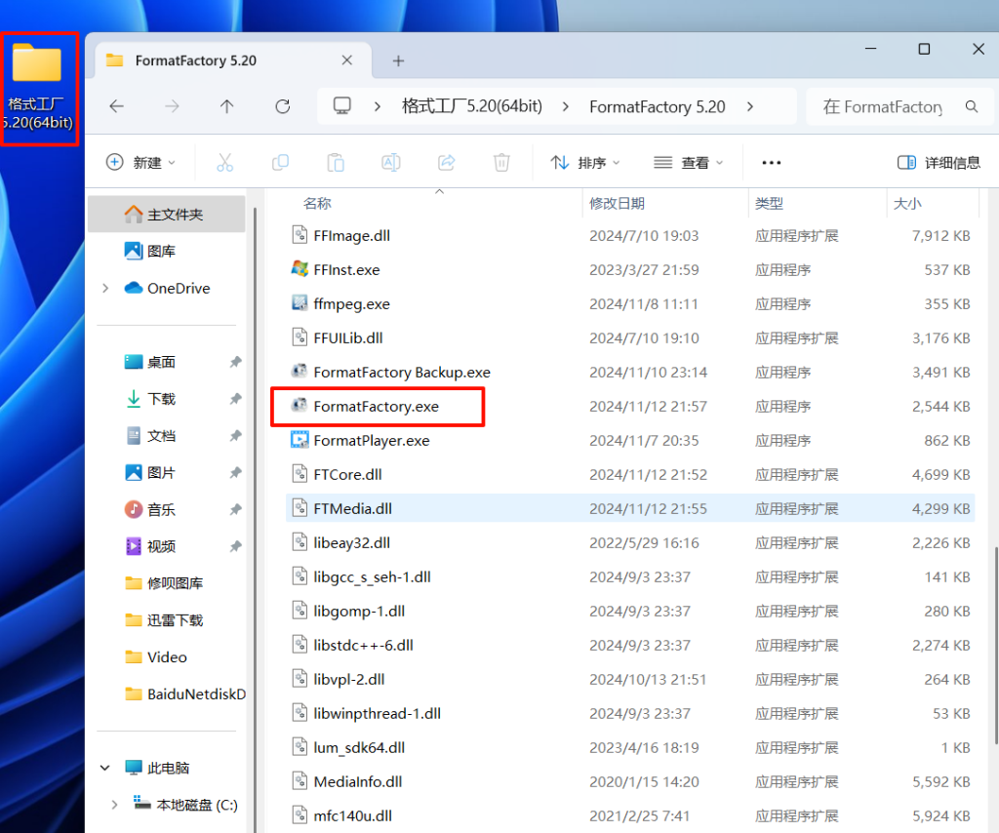Sort by the 名称 column header

coord(317,203)
